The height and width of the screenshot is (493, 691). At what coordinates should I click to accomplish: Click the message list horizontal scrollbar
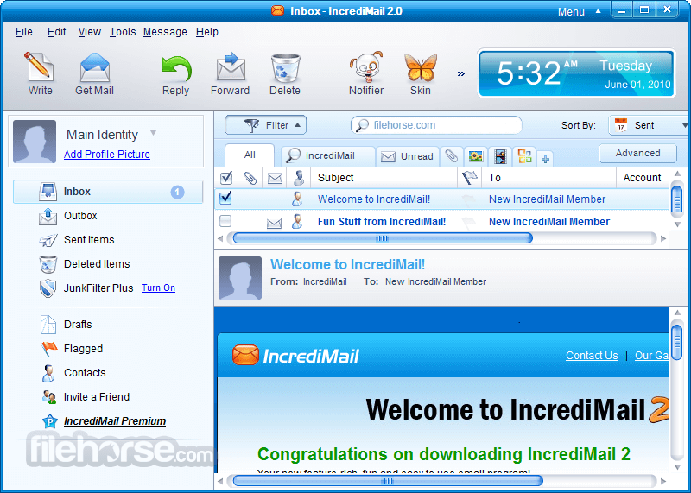tap(383, 237)
